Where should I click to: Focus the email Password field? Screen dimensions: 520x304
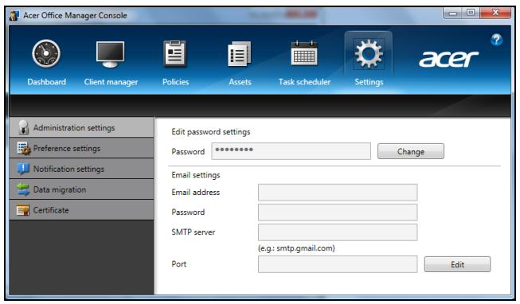(338, 212)
